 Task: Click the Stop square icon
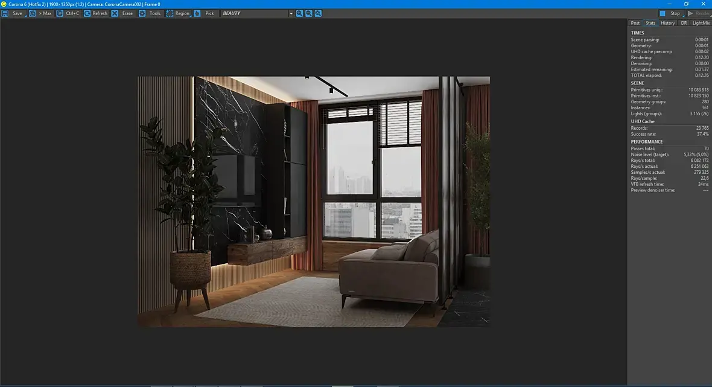663,14
